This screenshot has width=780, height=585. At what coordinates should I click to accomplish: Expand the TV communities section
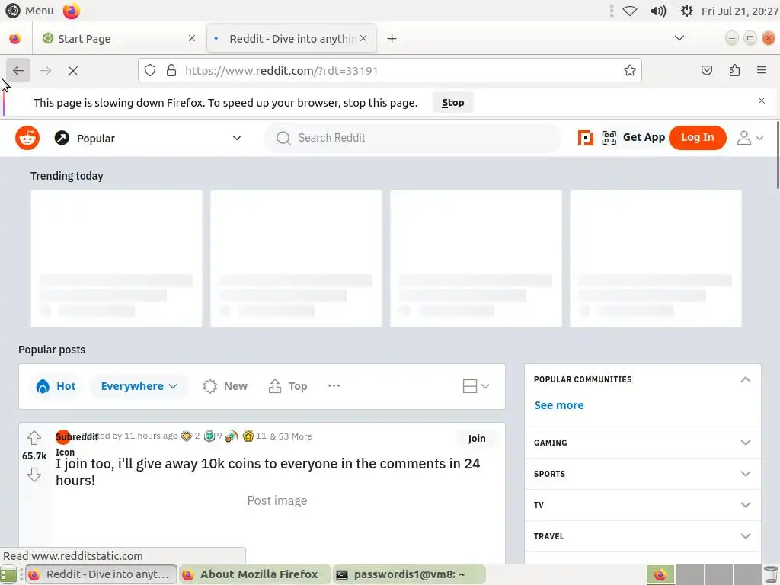(x=642, y=505)
